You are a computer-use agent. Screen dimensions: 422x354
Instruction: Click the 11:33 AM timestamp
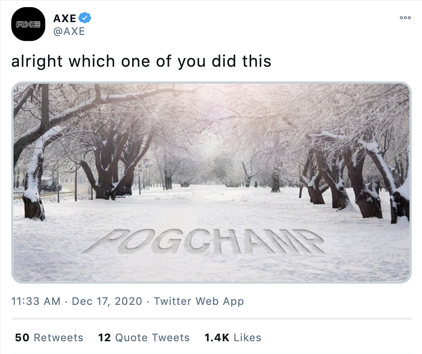(36, 301)
